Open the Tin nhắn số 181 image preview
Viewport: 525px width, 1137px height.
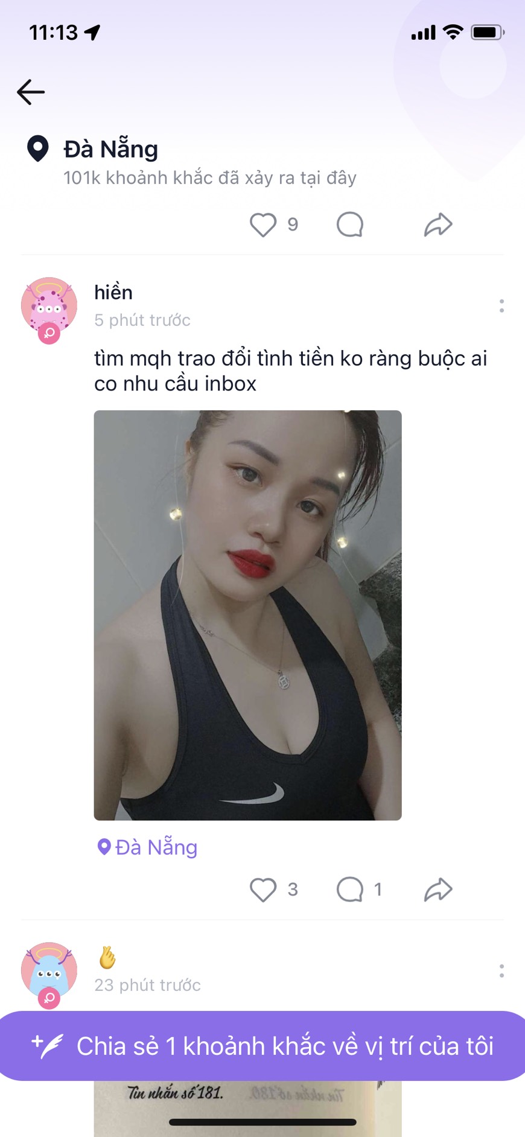click(247, 1108)
